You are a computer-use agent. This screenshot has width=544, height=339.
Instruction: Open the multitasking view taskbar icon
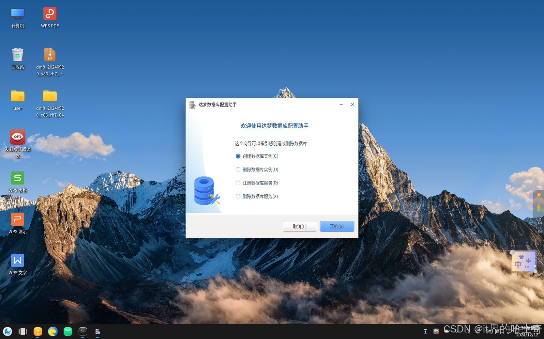tap(23, 331)
